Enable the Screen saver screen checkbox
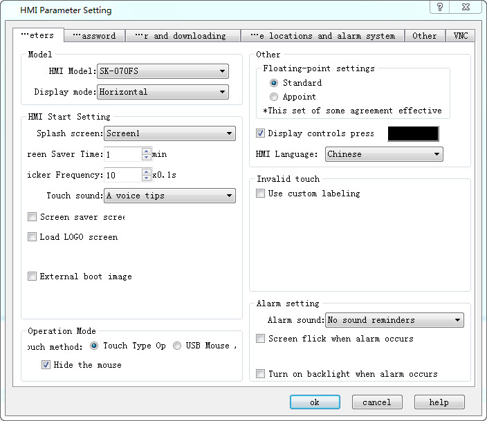 point(32,216)
